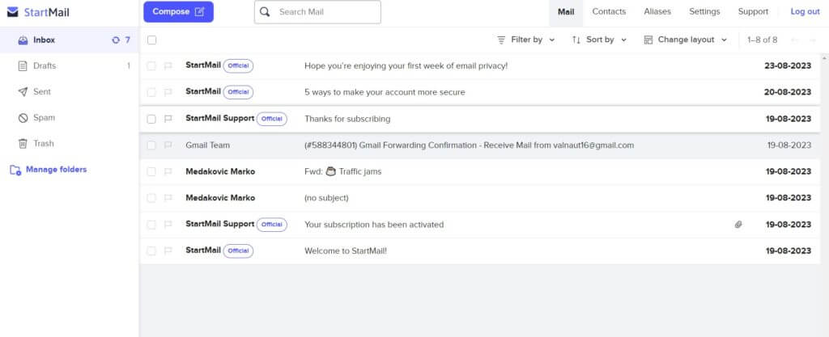Open the Contacts tab
The image size is (829, 337).
609,11
